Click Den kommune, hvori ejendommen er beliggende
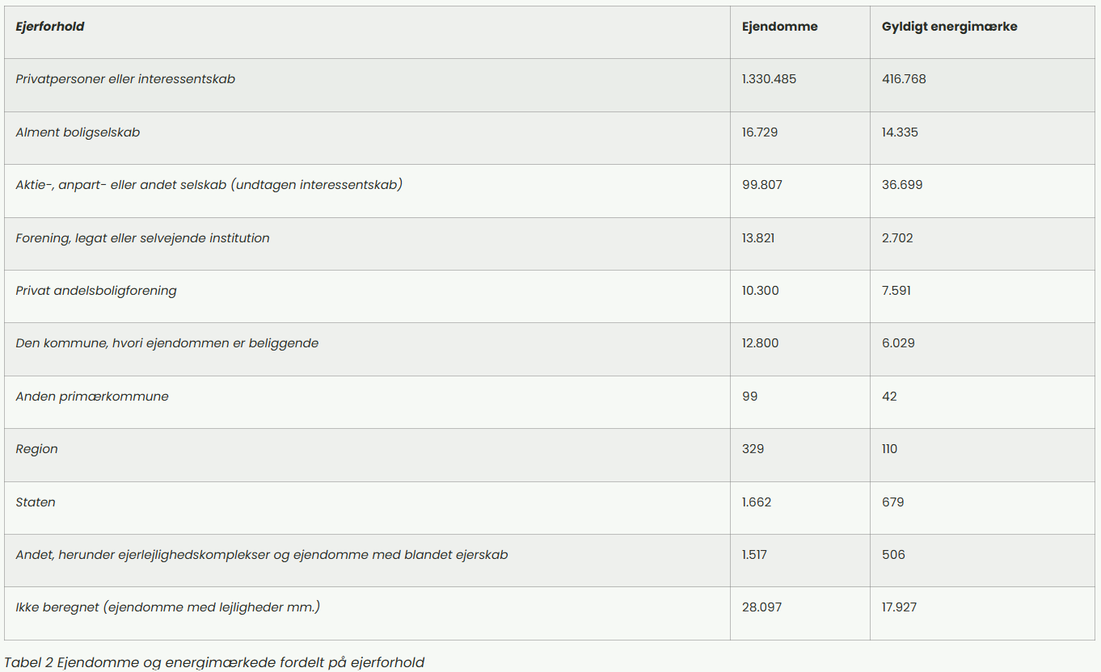 [x=167, y=343]
